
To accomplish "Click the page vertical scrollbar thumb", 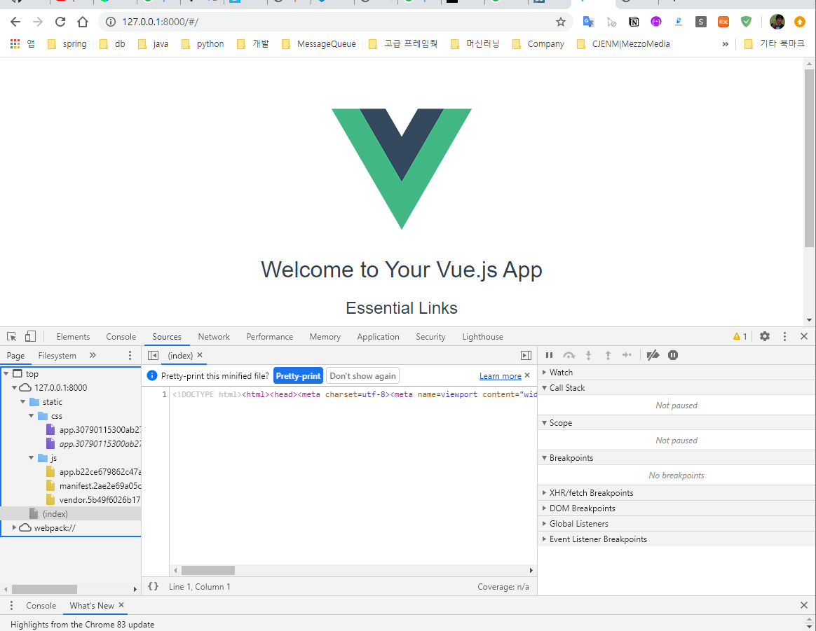I will [x=809, y=158].
